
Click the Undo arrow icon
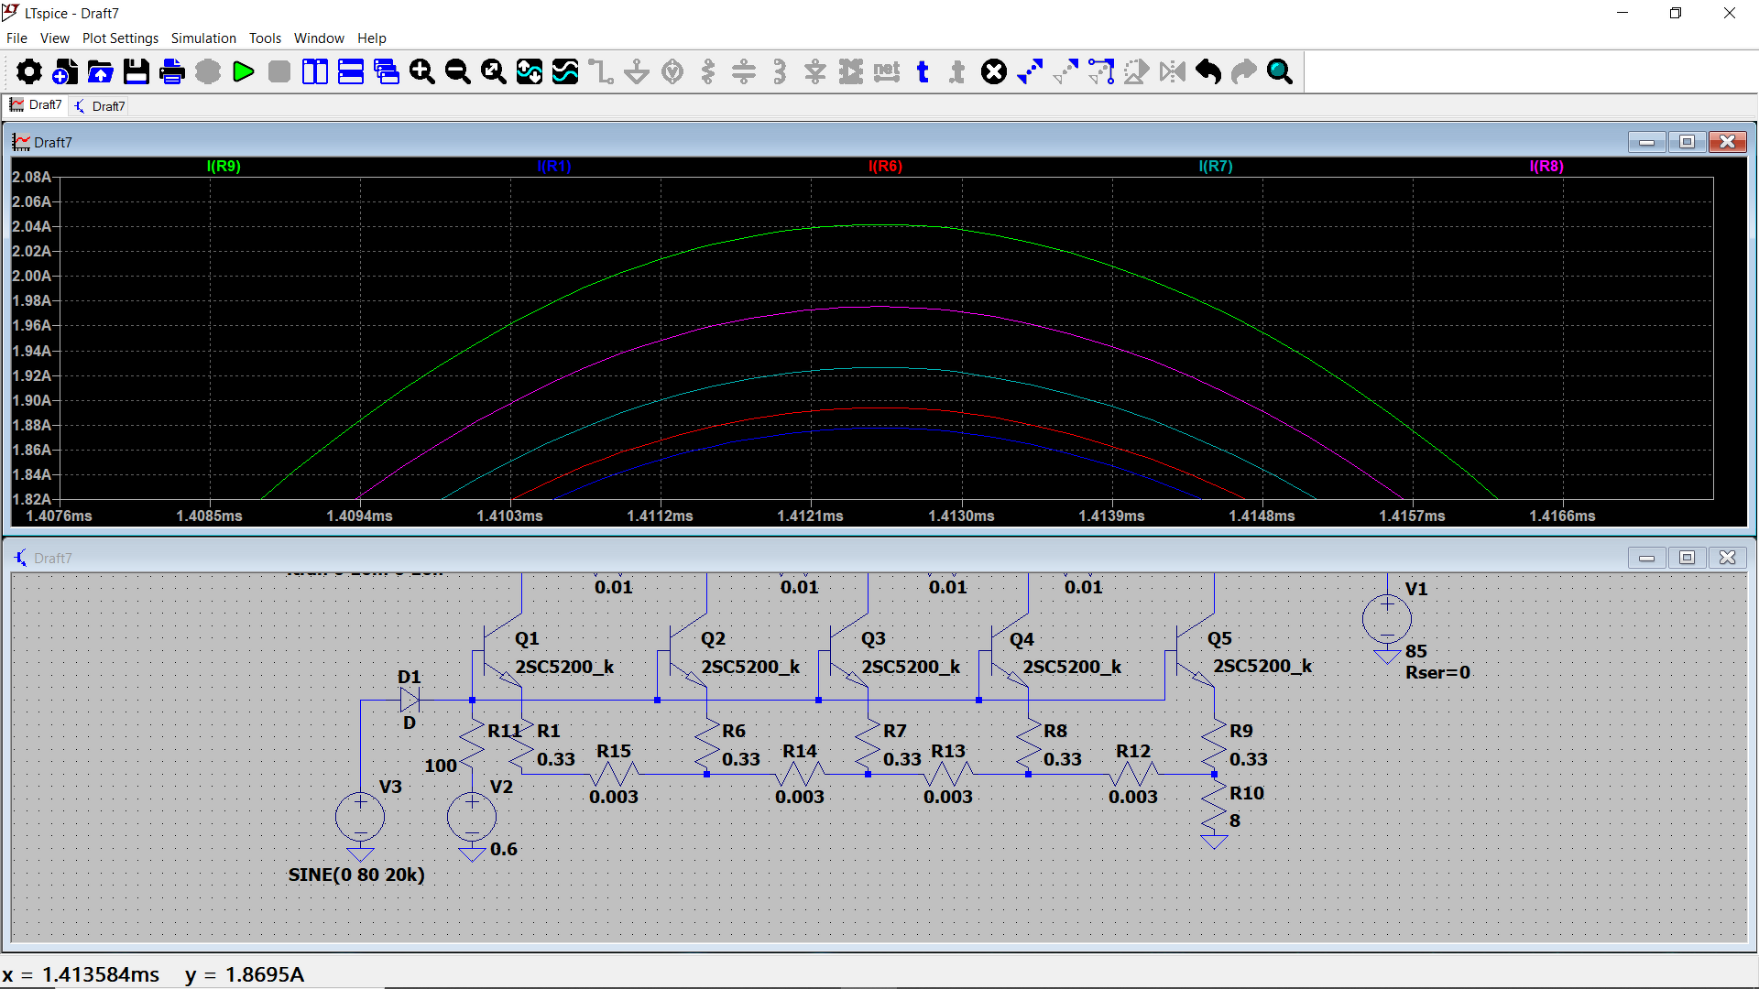pyautogui.click(x=1208, y=71)
